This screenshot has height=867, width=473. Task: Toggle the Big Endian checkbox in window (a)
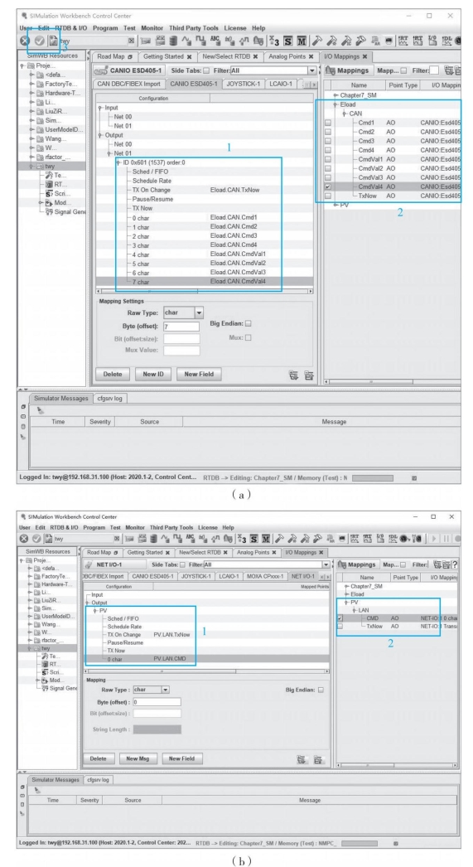[x=249, y=323]
